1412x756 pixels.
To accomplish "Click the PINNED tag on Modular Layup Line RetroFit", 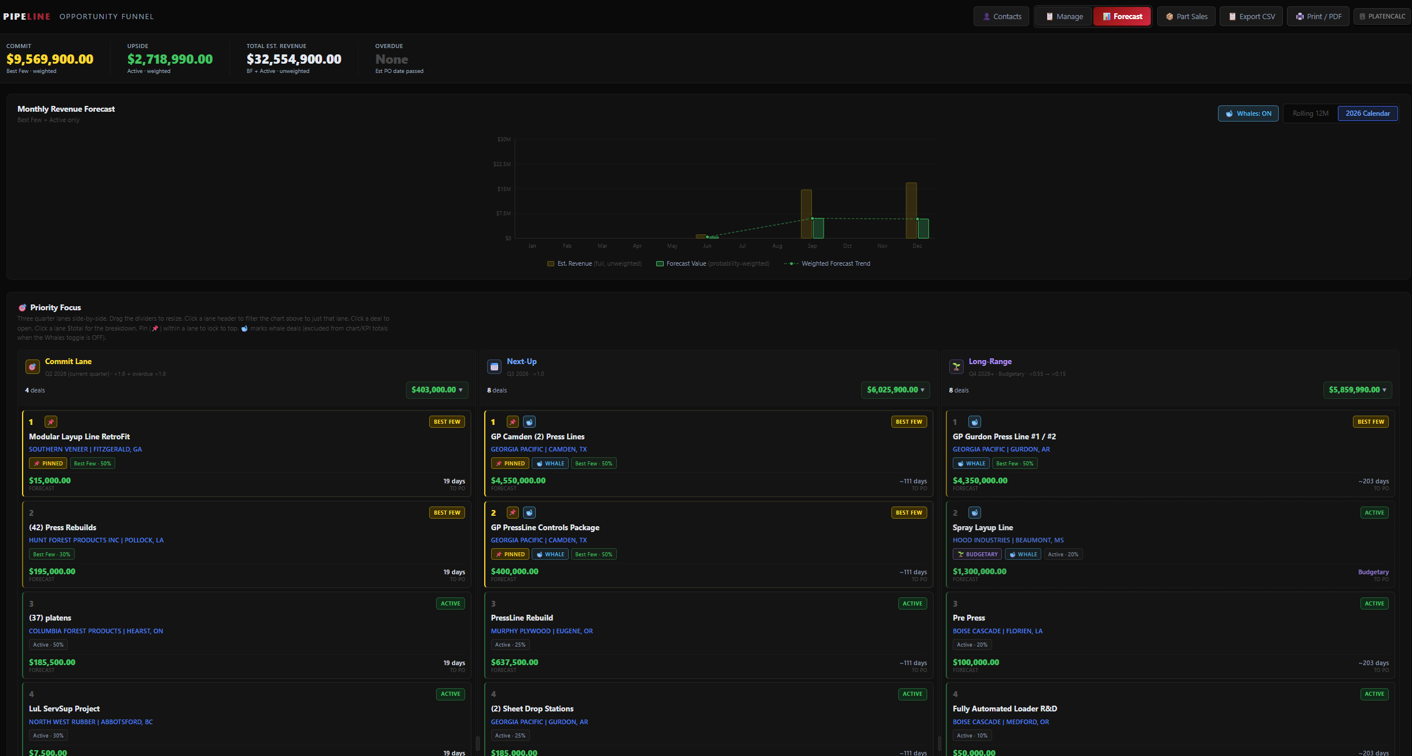I will pyautogui.click(x=48, y=463).
